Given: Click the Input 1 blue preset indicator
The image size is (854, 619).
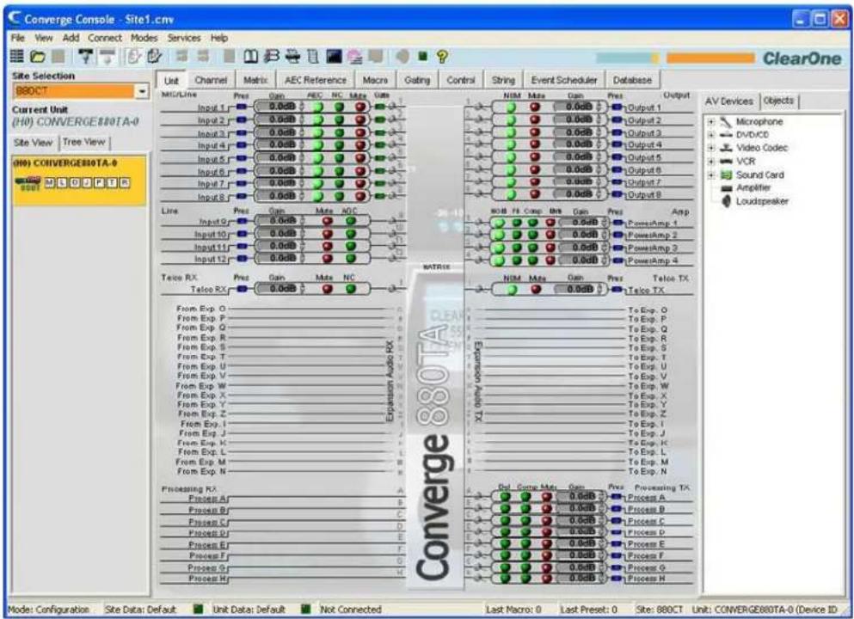Looking at the screenshot, I should click(x=242, y=107).
